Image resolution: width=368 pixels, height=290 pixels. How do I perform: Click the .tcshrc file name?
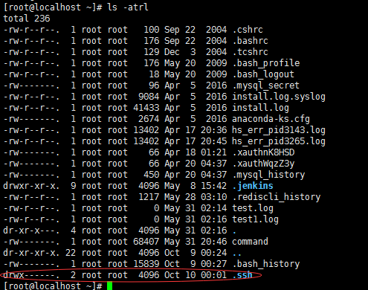[x=251, y=52]
